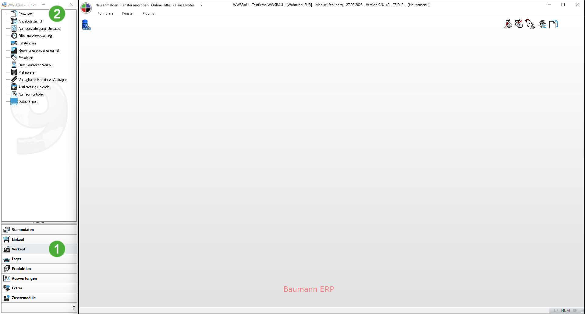This screenshot has height=314, width=585.
Task: Open the Fenster ribbon menu
Action: point(128,13)
